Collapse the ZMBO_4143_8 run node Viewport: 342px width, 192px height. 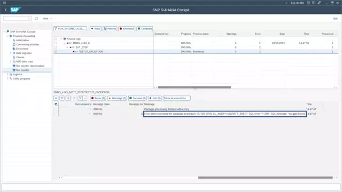(x=64, y=43)
